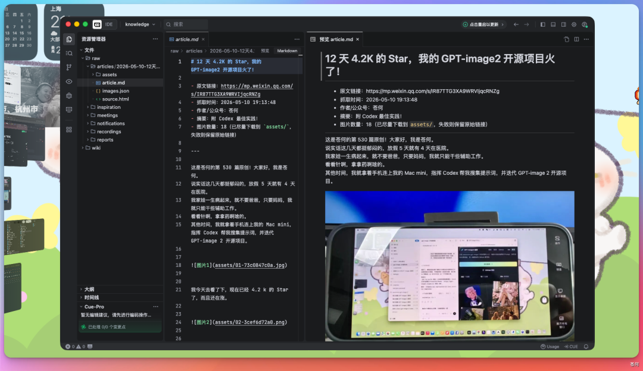
Task: Collapse the raw folder
Action: 83,58
